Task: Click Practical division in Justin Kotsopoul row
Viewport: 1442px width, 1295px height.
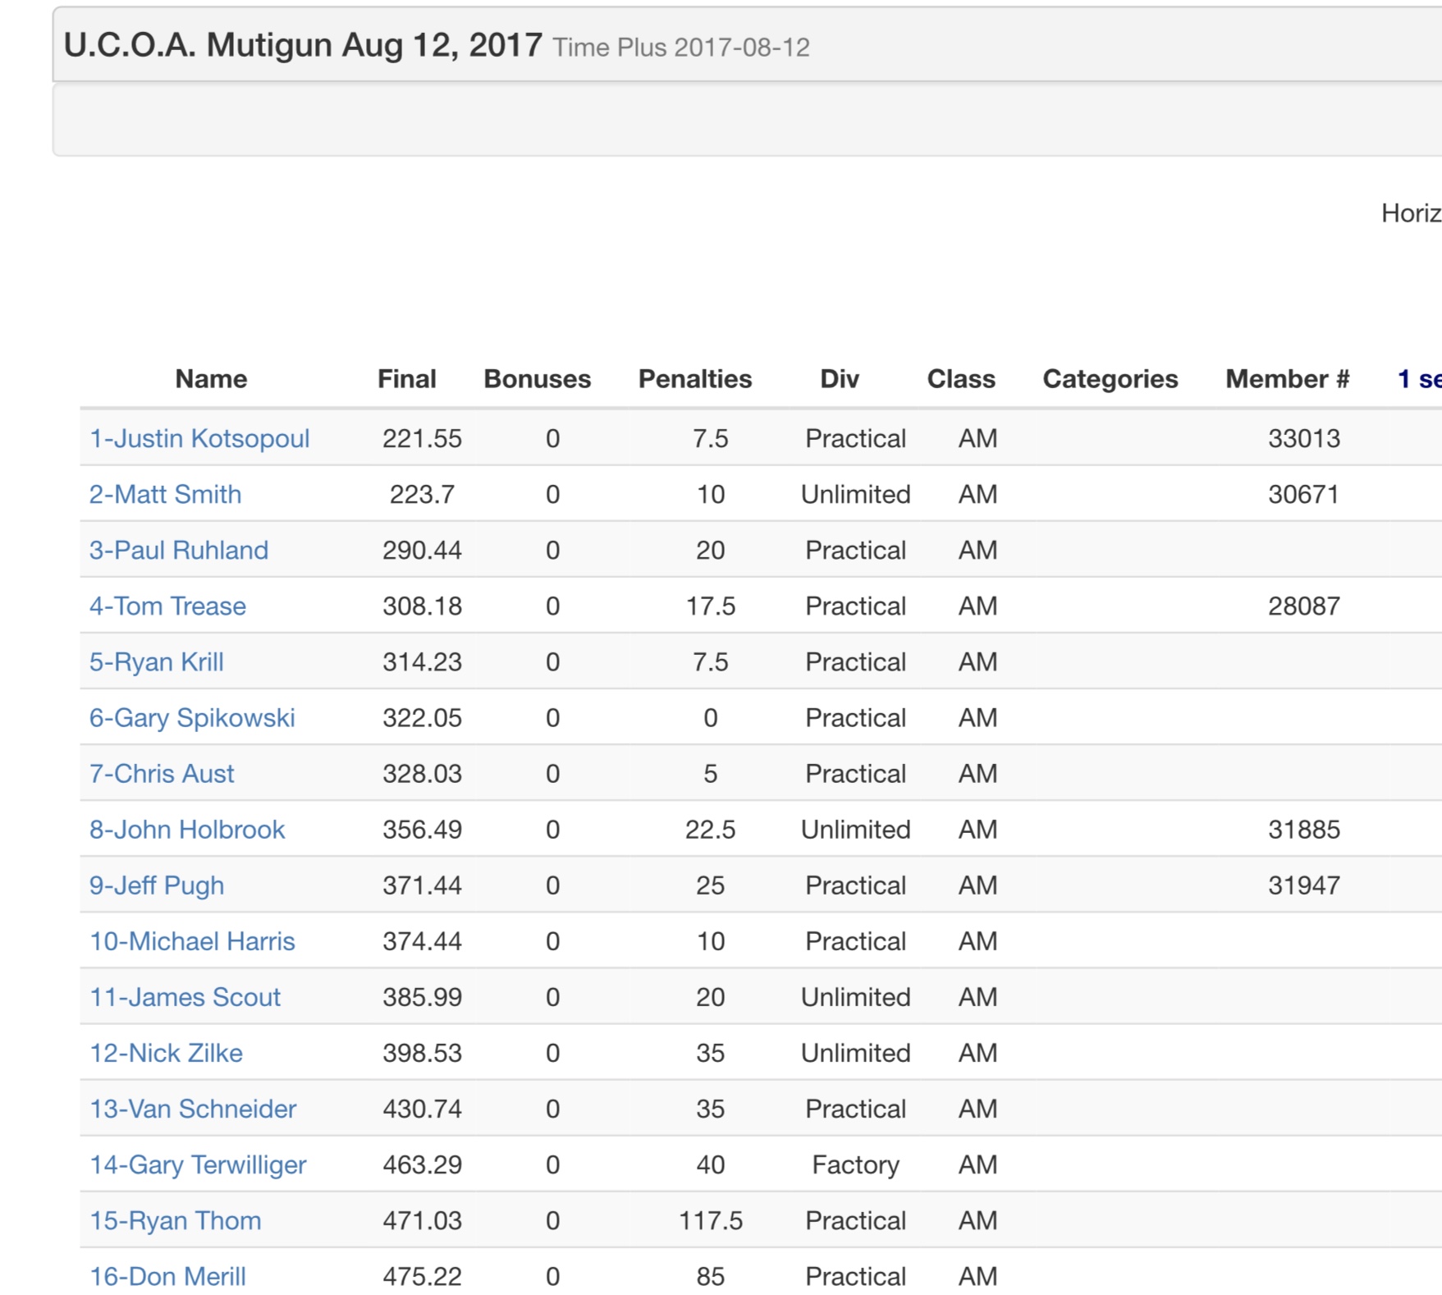Action: point(855,438)
